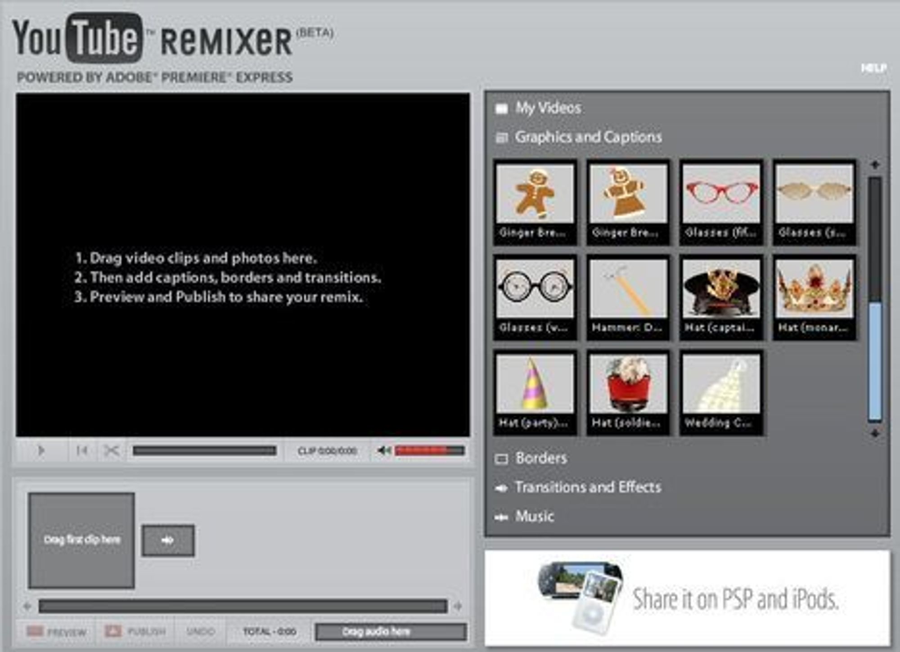
Task: Click the clip progress seek bar
Action: click(x=205, y=450)
